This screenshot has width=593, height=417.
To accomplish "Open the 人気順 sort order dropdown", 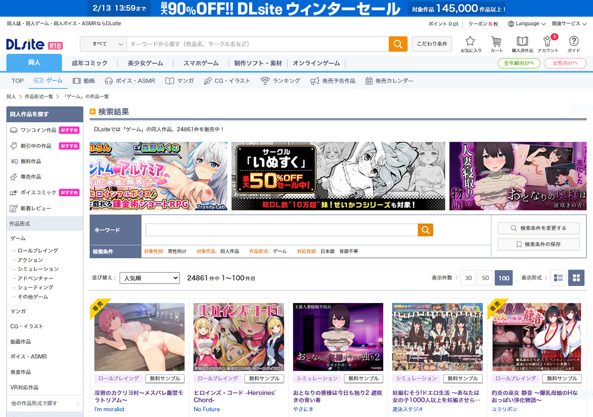I will point(149,278).
